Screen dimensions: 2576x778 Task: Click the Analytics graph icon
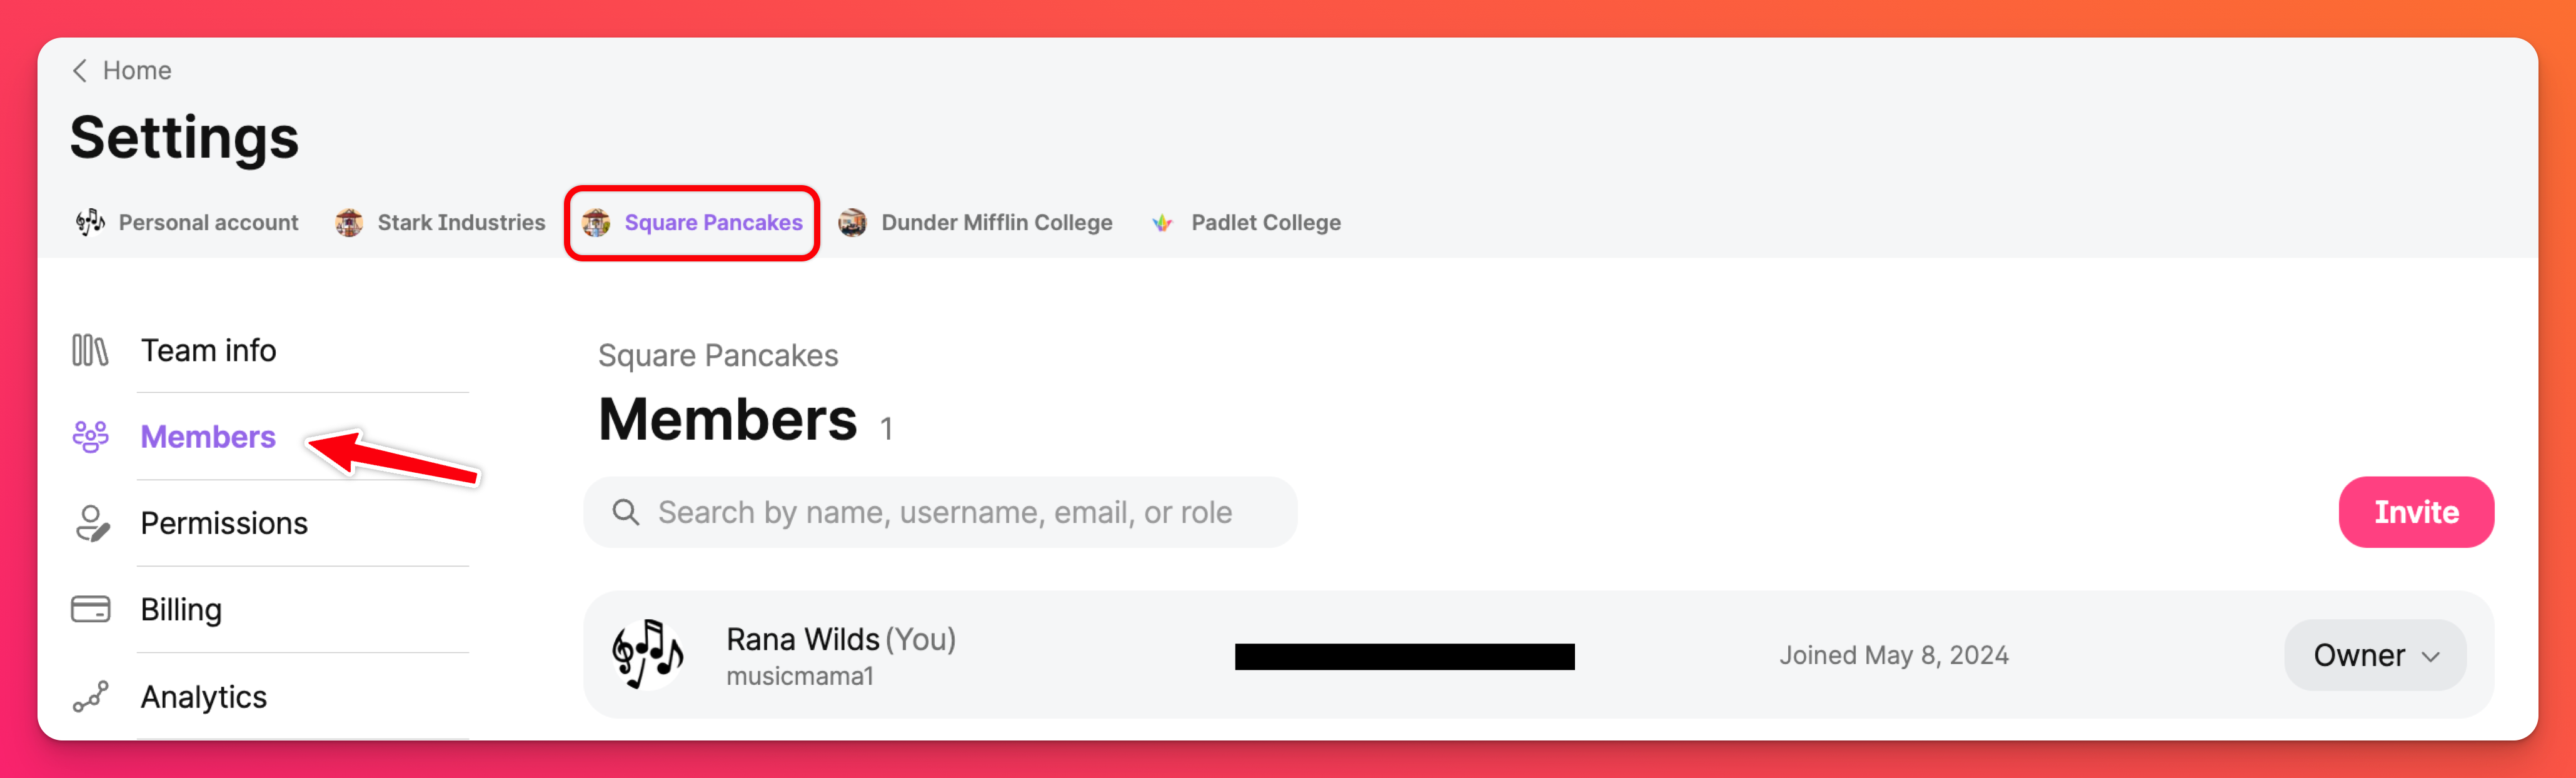pos(90,697)
